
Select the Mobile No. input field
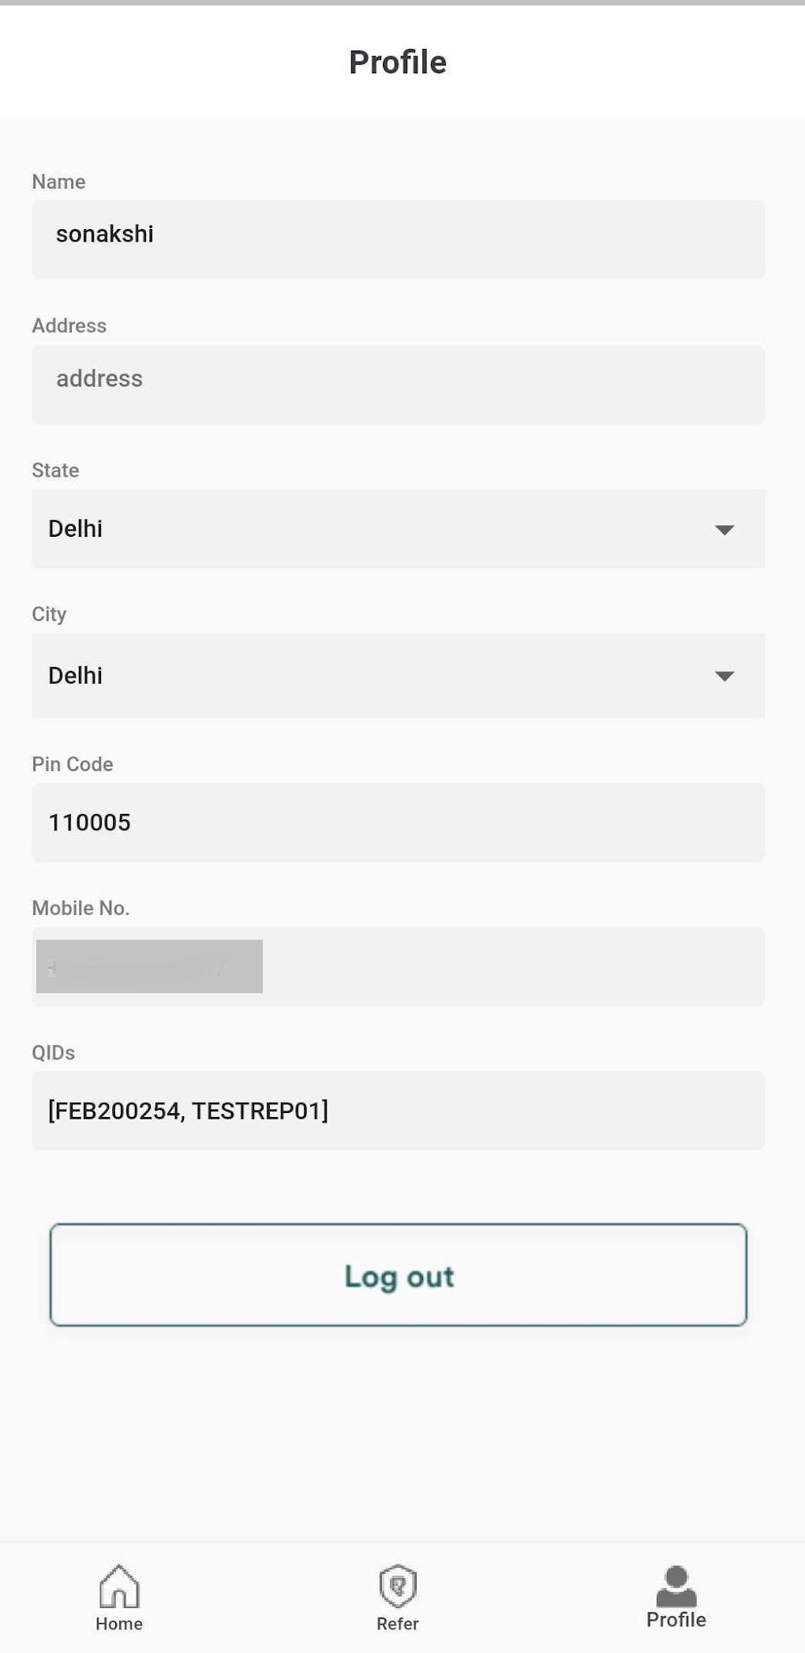pyautogui.click(x=513, y=967)
